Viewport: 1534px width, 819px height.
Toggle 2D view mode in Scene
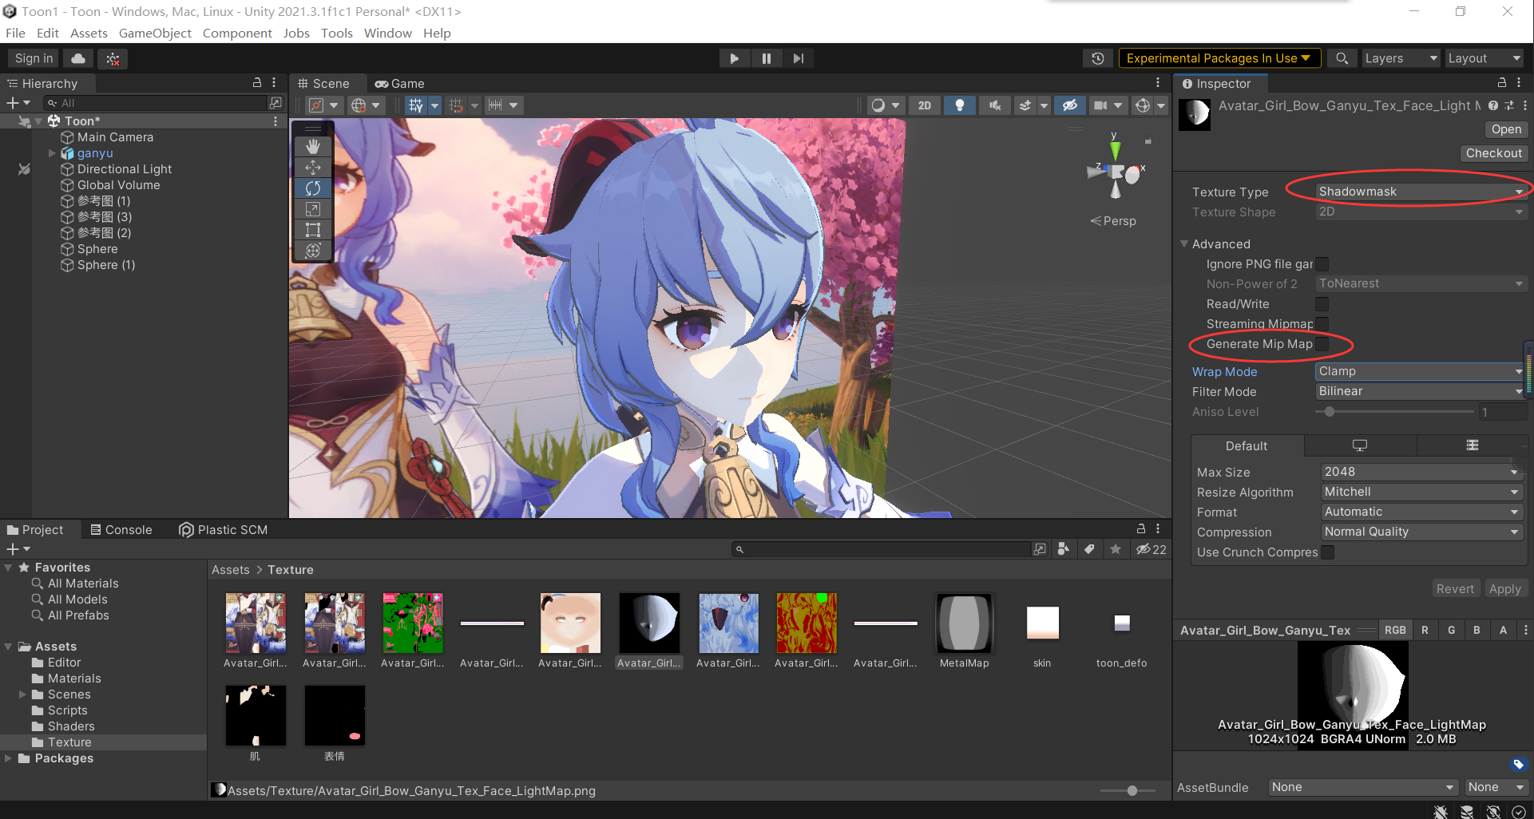click(925, 105)
